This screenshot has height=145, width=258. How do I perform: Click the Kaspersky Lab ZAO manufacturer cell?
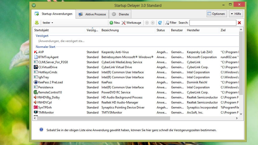[200, 52]
